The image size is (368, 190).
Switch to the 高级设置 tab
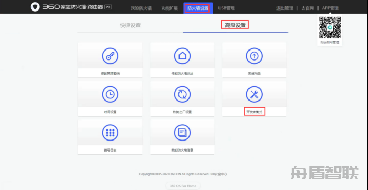[235, 25]
